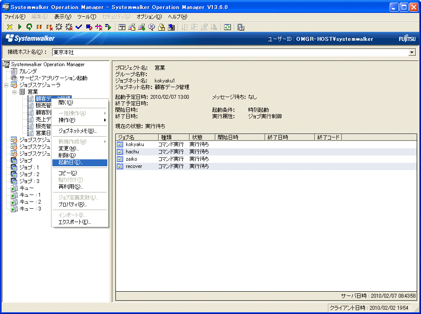Select the green start job icon on the toolbar

click(19, 27)
